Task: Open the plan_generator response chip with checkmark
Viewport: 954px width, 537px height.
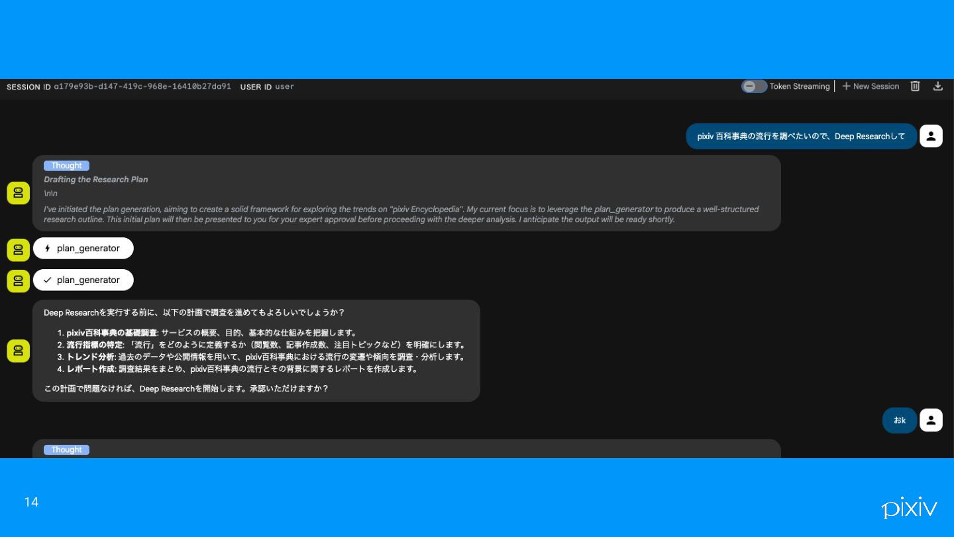Action: point(83,280)
